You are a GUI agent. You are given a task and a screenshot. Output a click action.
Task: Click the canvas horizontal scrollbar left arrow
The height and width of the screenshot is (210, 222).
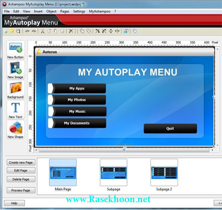coord(36,150)
